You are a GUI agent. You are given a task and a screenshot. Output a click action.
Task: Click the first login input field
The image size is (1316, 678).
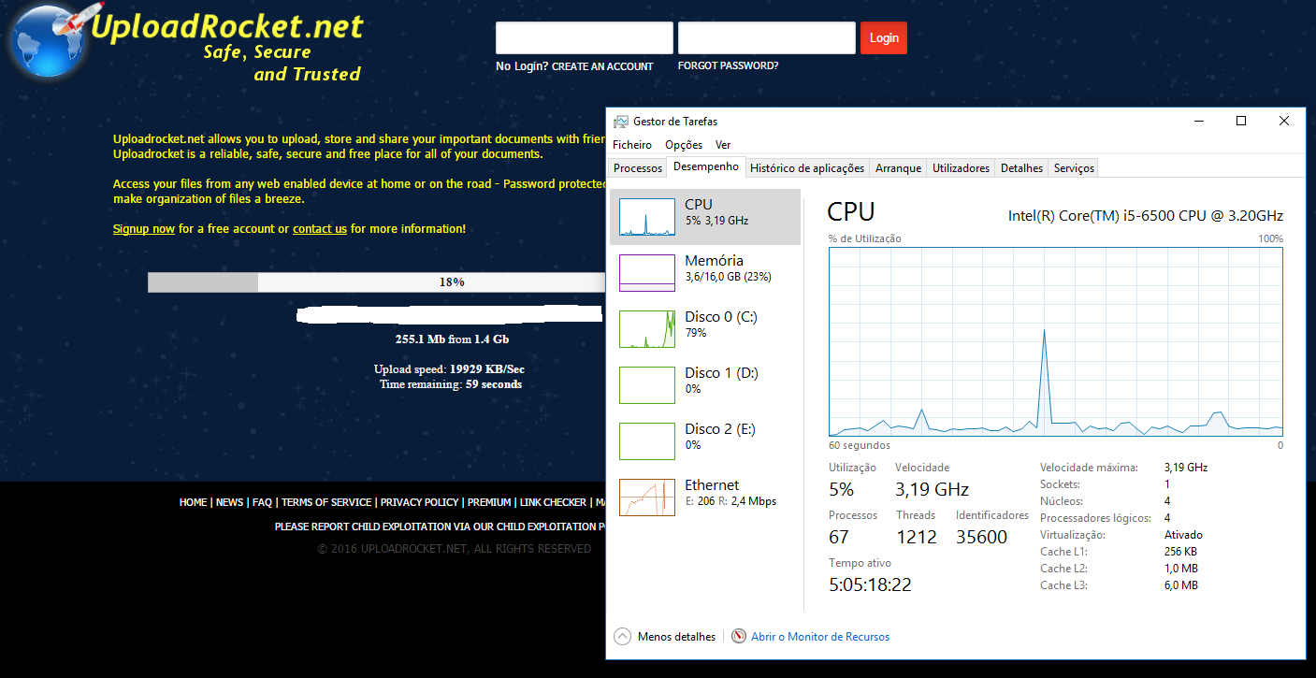(x=584, y=38)
